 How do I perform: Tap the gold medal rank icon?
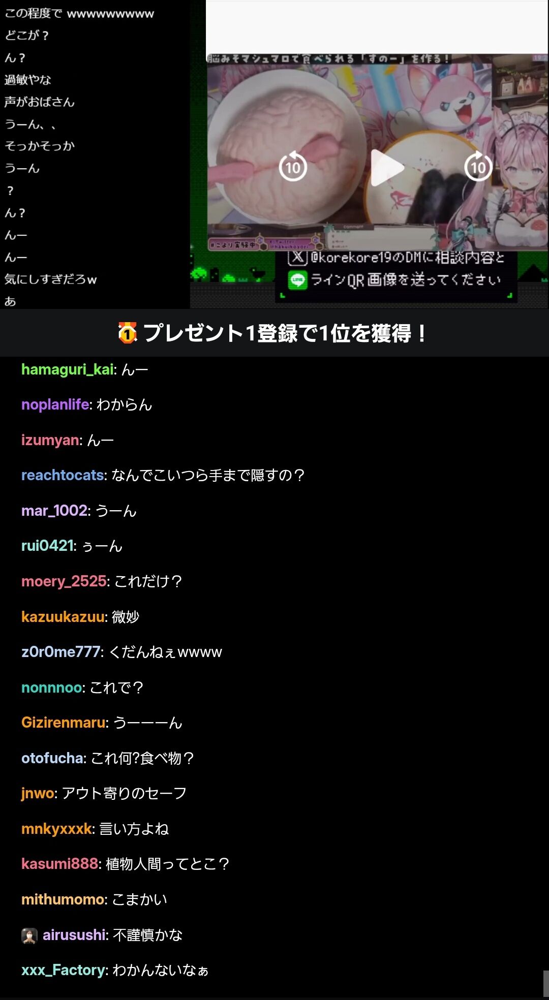coord(128,333)
